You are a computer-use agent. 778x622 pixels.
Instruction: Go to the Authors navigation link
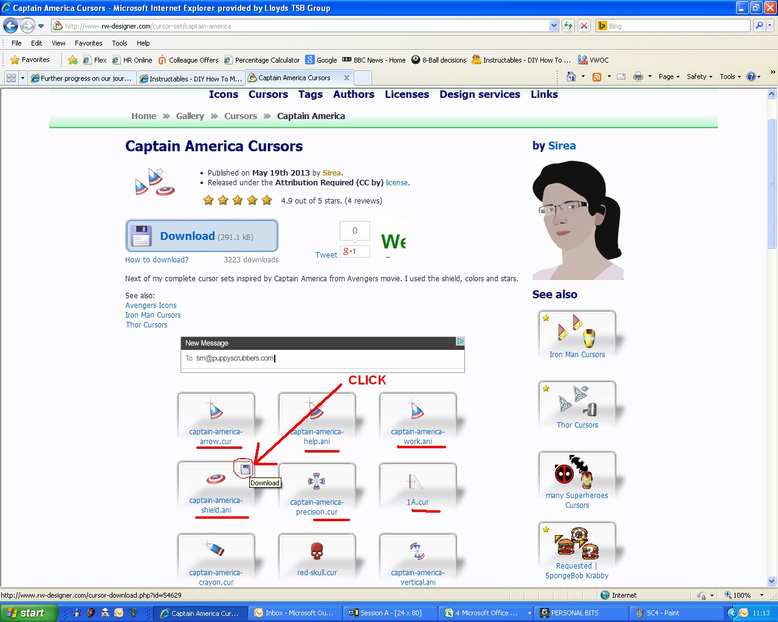[x=354, y=94]
